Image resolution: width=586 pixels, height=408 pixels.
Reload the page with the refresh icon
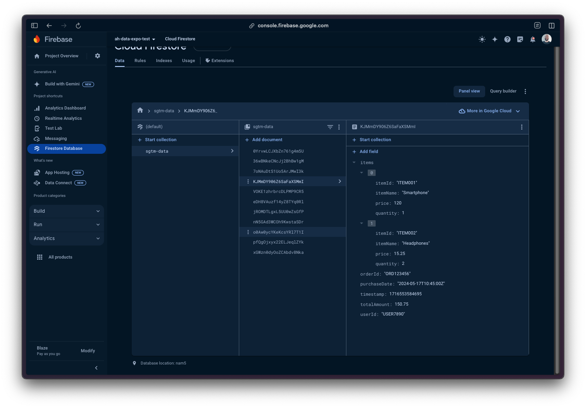[78, 26]
